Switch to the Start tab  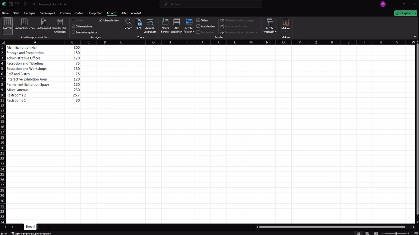pos(16,13)
